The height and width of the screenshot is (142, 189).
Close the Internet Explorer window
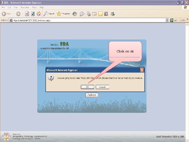187,3
